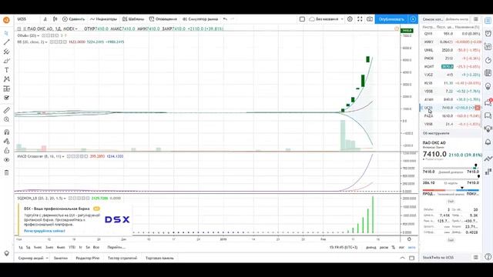493x277 pixels.
Task: Switch to the Тестер стратегий tab
Action: coord(122,258)
